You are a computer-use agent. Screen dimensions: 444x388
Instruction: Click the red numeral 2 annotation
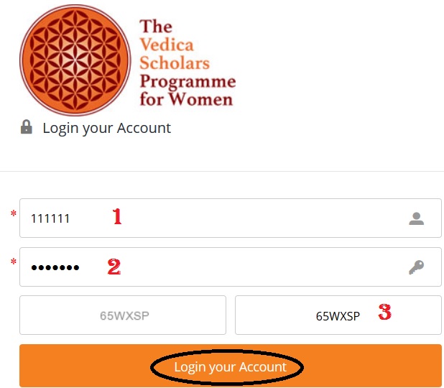click(x=114, y=267)
